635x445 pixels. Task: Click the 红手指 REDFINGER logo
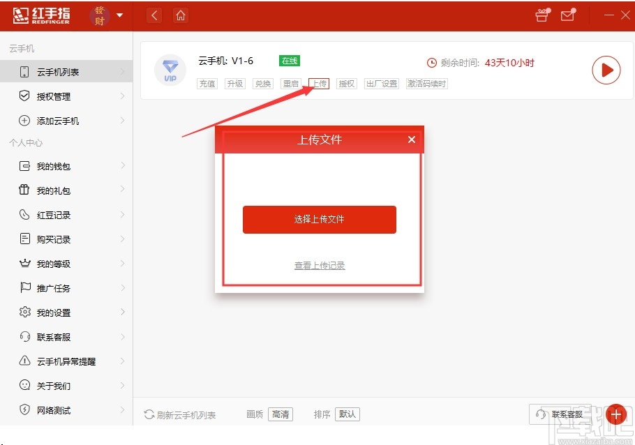42,15
